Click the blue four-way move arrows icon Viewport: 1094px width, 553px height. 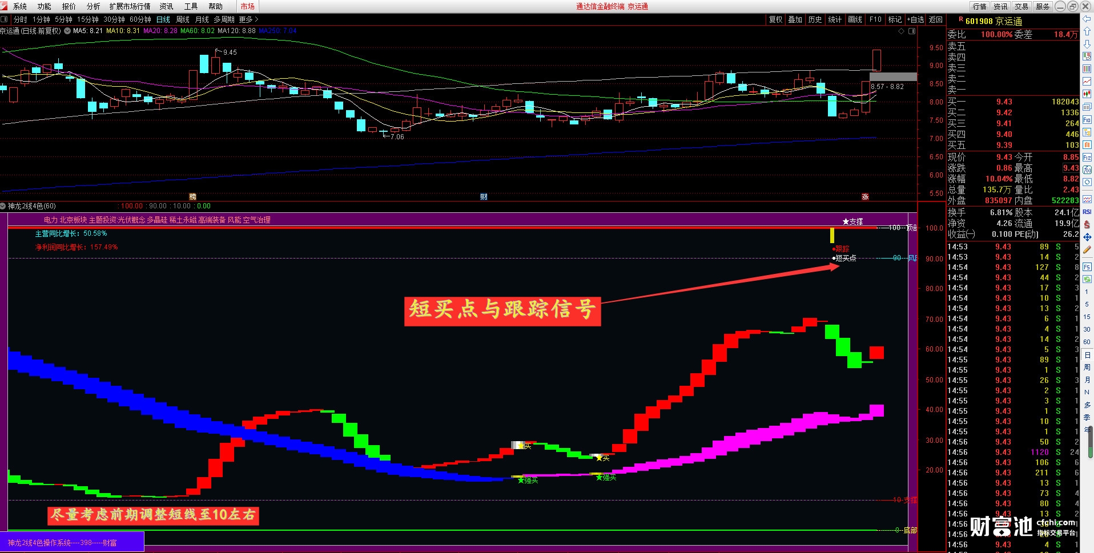click(1087, 237)
